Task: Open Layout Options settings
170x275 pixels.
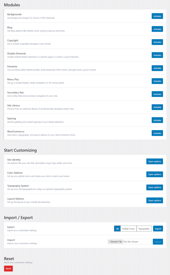Action: tap(154, 200)
